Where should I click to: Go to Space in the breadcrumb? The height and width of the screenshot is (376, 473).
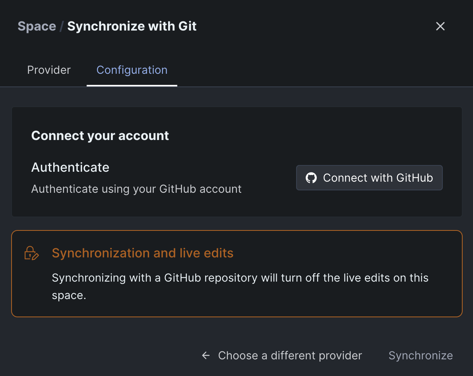tap(37, 27)
